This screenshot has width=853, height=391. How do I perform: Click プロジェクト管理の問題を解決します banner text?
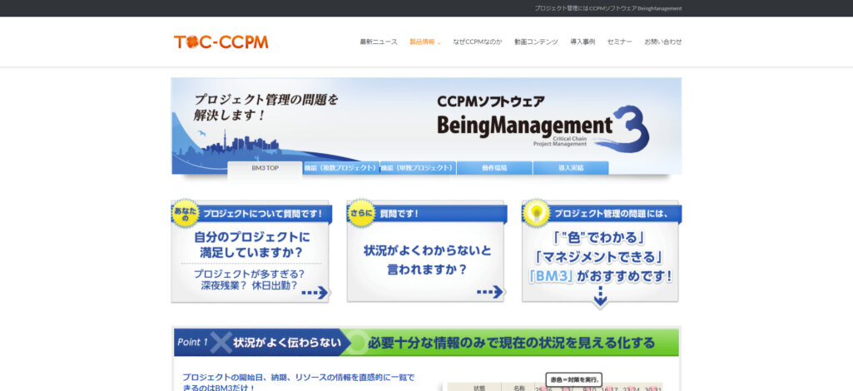[266, 107]
